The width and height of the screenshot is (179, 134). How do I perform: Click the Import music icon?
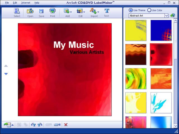93,11
